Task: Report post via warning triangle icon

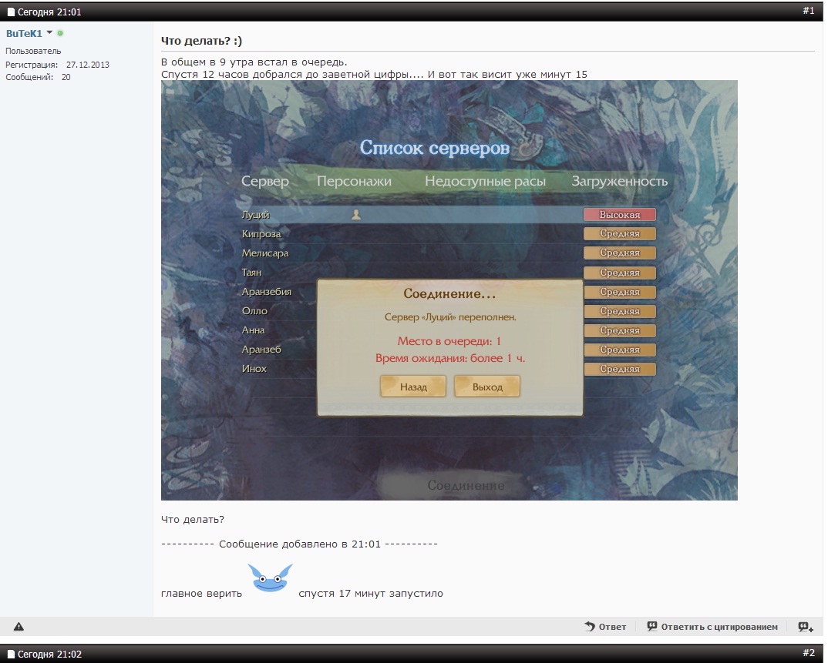Action: point(19,627)
